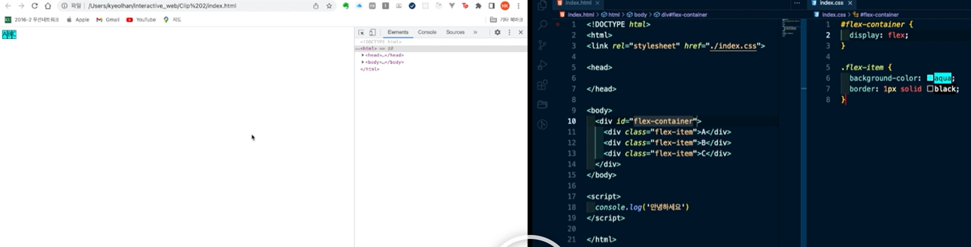This screenshot has width=971, height=247.
Task: Show more DevTools tabs chevron
Action: [x=475, y=32]
